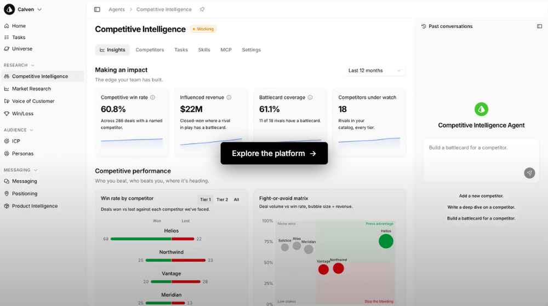Click the send message arrow icon
Screen dimensions: 548x306
[x=529, y=173]
